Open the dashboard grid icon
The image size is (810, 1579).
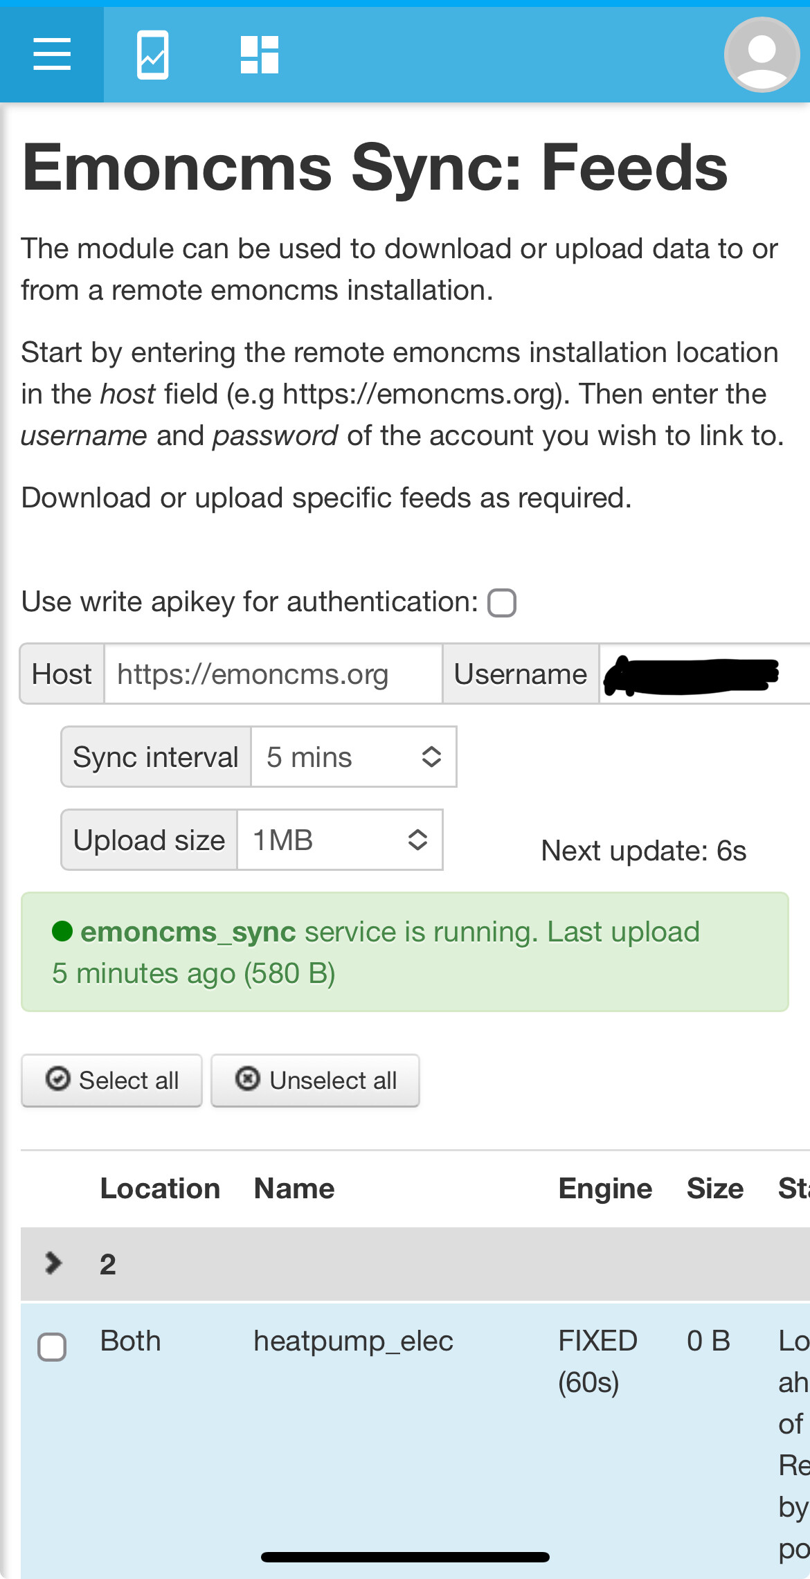[260, 55]
